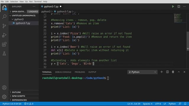
Task: Open the Testing flask view
Action: pos(4,54)
